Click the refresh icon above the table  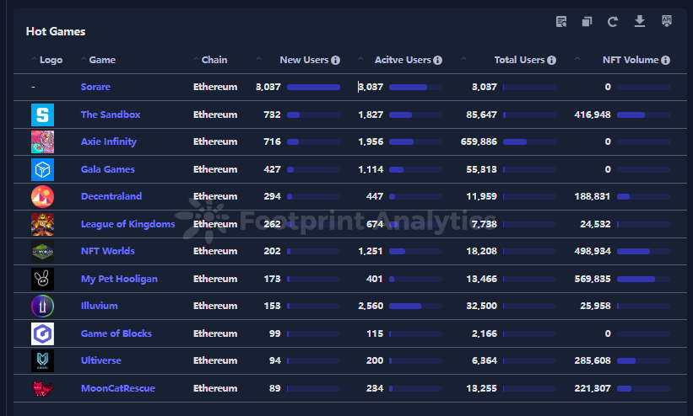tap(613, 22)
